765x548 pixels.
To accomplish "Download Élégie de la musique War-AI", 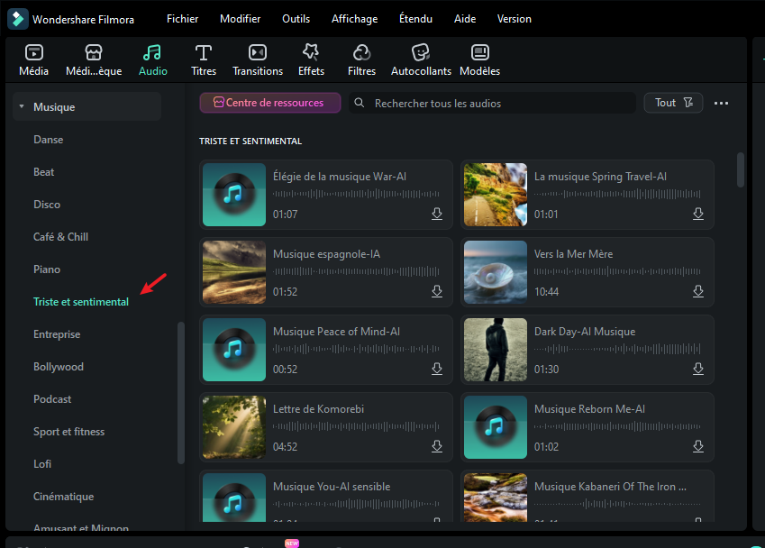I will tap(437, 215).
